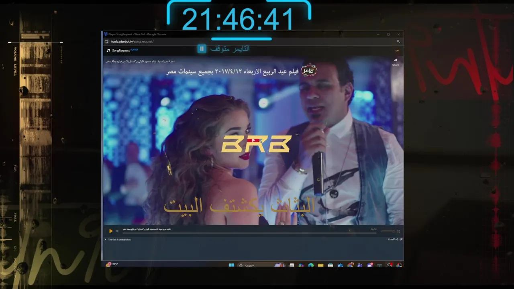Click the link icon beside the gear

tap(401, 240)
